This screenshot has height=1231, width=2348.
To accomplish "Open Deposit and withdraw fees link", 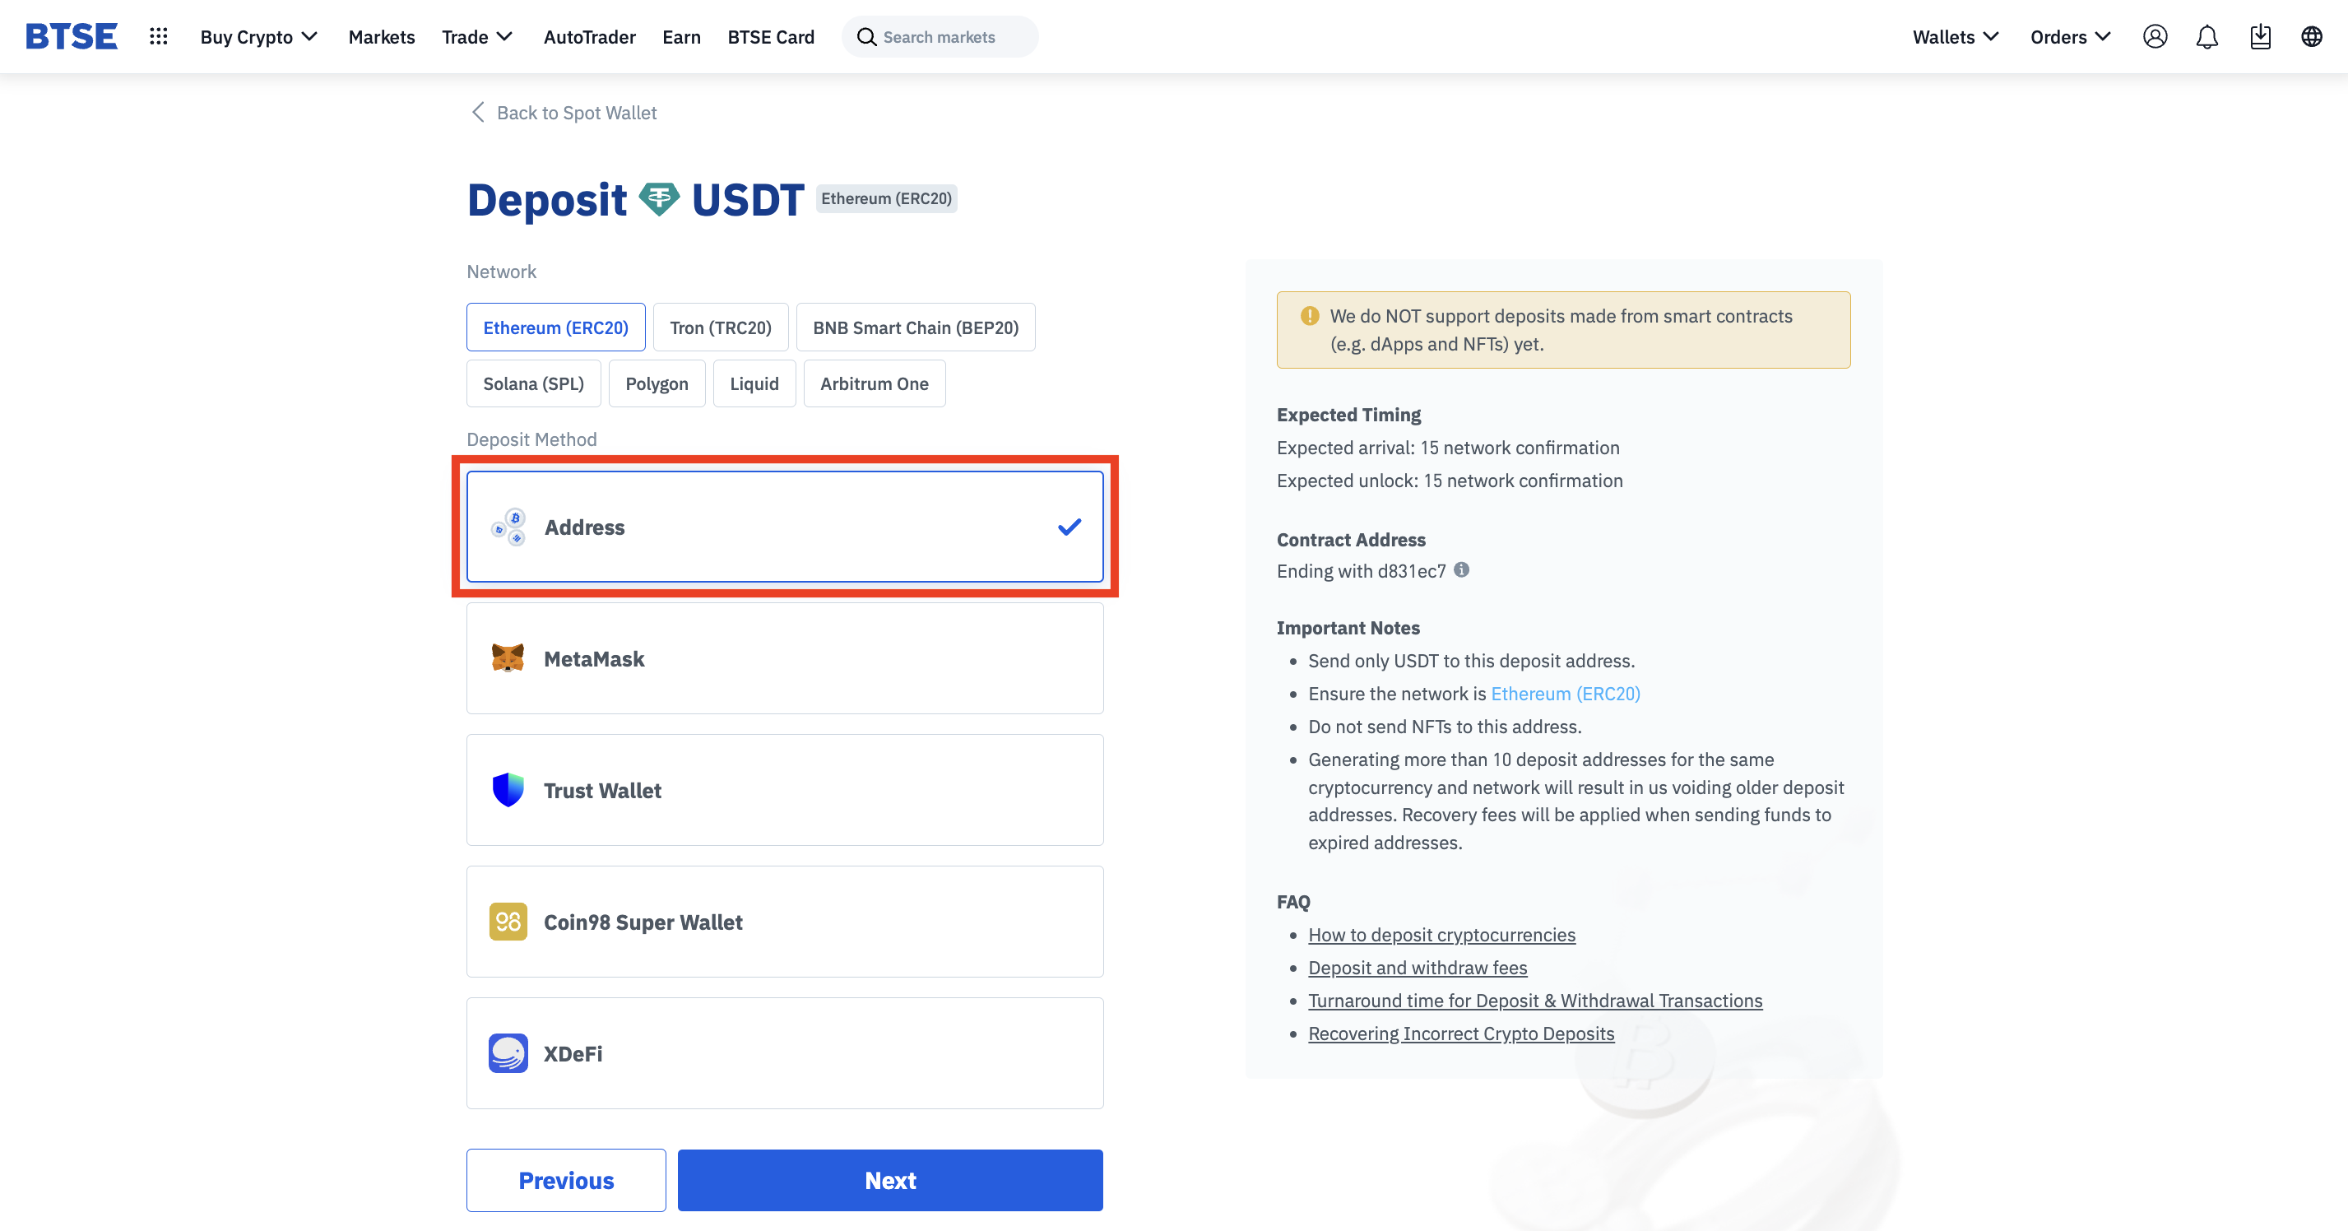I will 1418,968.
